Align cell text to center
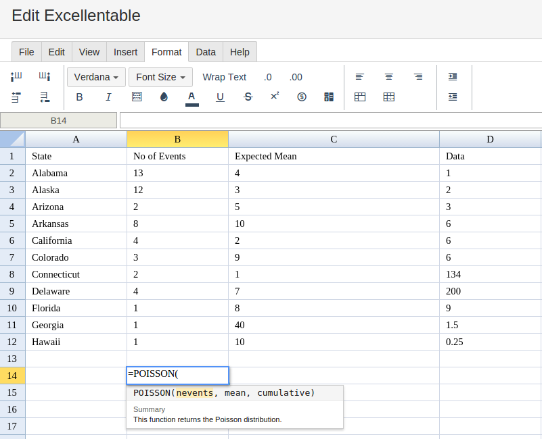Screen dimensions: 542x439 [389, 77]
